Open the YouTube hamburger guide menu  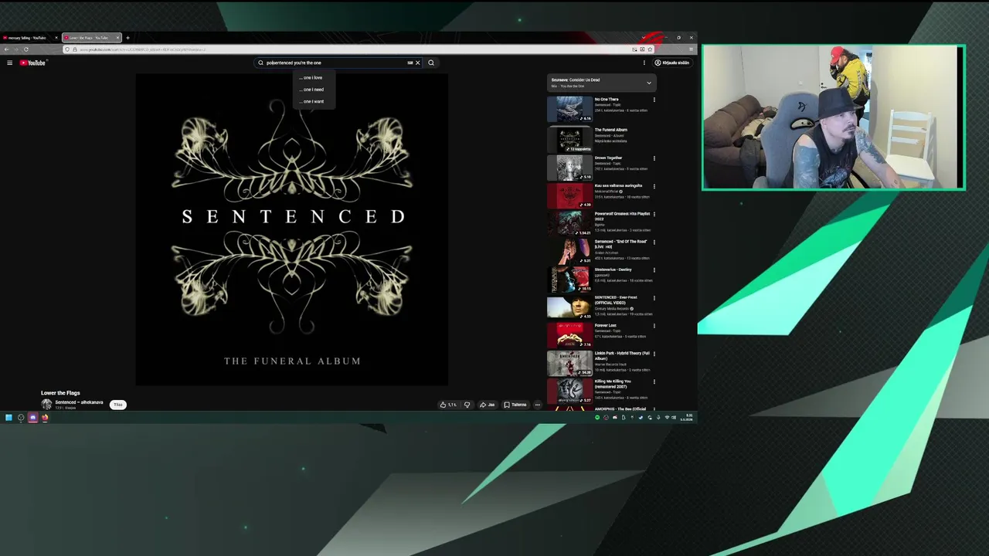tap(9, 63)
